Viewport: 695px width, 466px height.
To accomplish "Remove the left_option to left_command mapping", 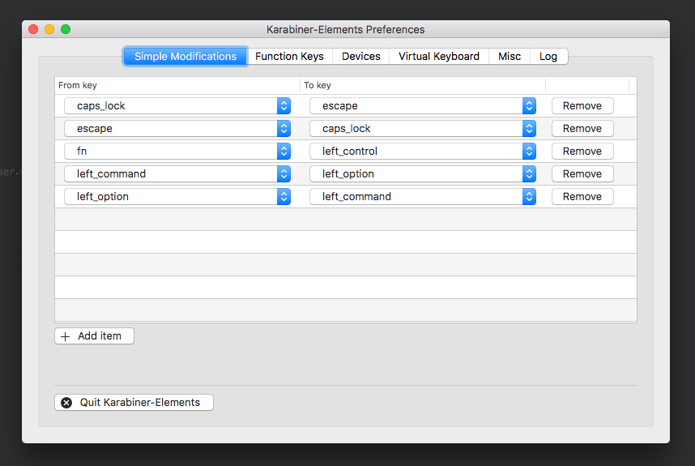I will click(x=582, y=196).
